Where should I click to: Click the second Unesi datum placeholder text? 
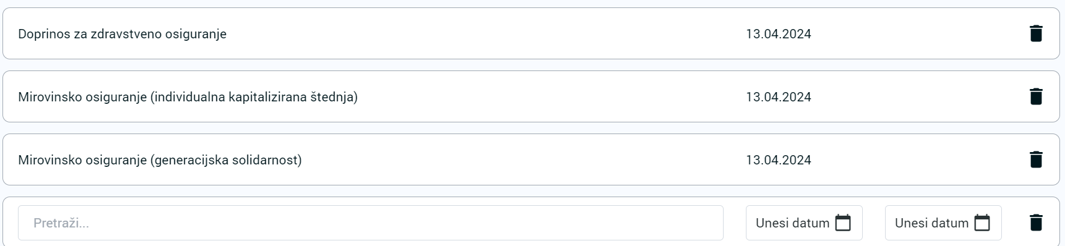[931, 223]
